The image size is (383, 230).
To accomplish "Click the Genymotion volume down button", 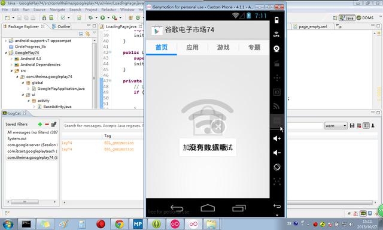I will (276, 153).
